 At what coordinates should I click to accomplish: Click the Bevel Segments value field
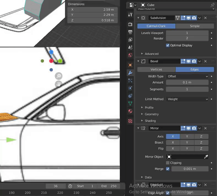(187, 89)
